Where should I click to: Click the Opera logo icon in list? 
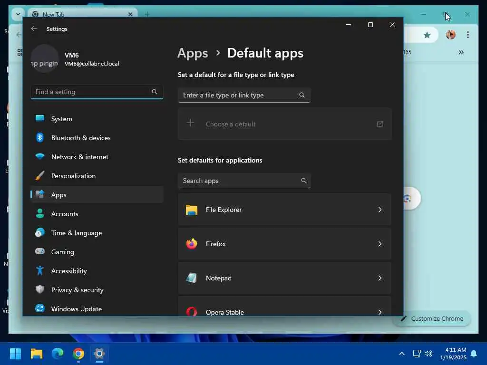point(192,311)
